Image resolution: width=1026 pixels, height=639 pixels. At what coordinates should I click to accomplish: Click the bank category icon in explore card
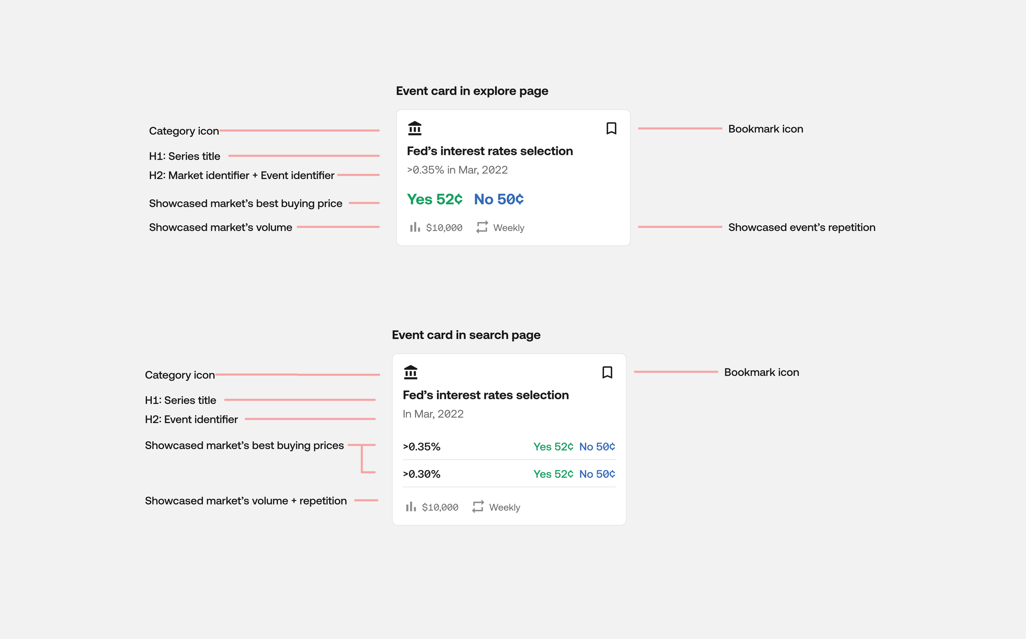click(x=415, y=128)
